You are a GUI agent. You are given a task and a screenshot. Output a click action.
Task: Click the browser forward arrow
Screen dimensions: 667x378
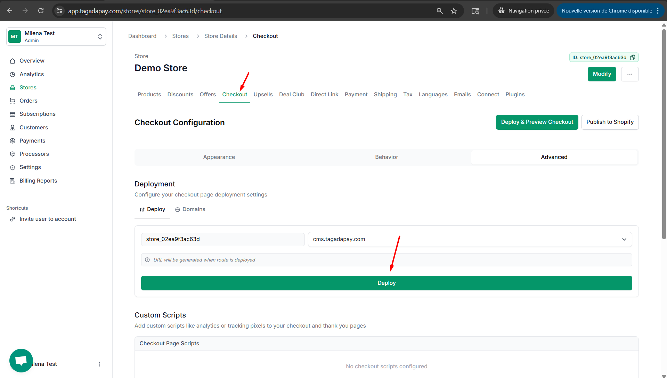[25, 11]
